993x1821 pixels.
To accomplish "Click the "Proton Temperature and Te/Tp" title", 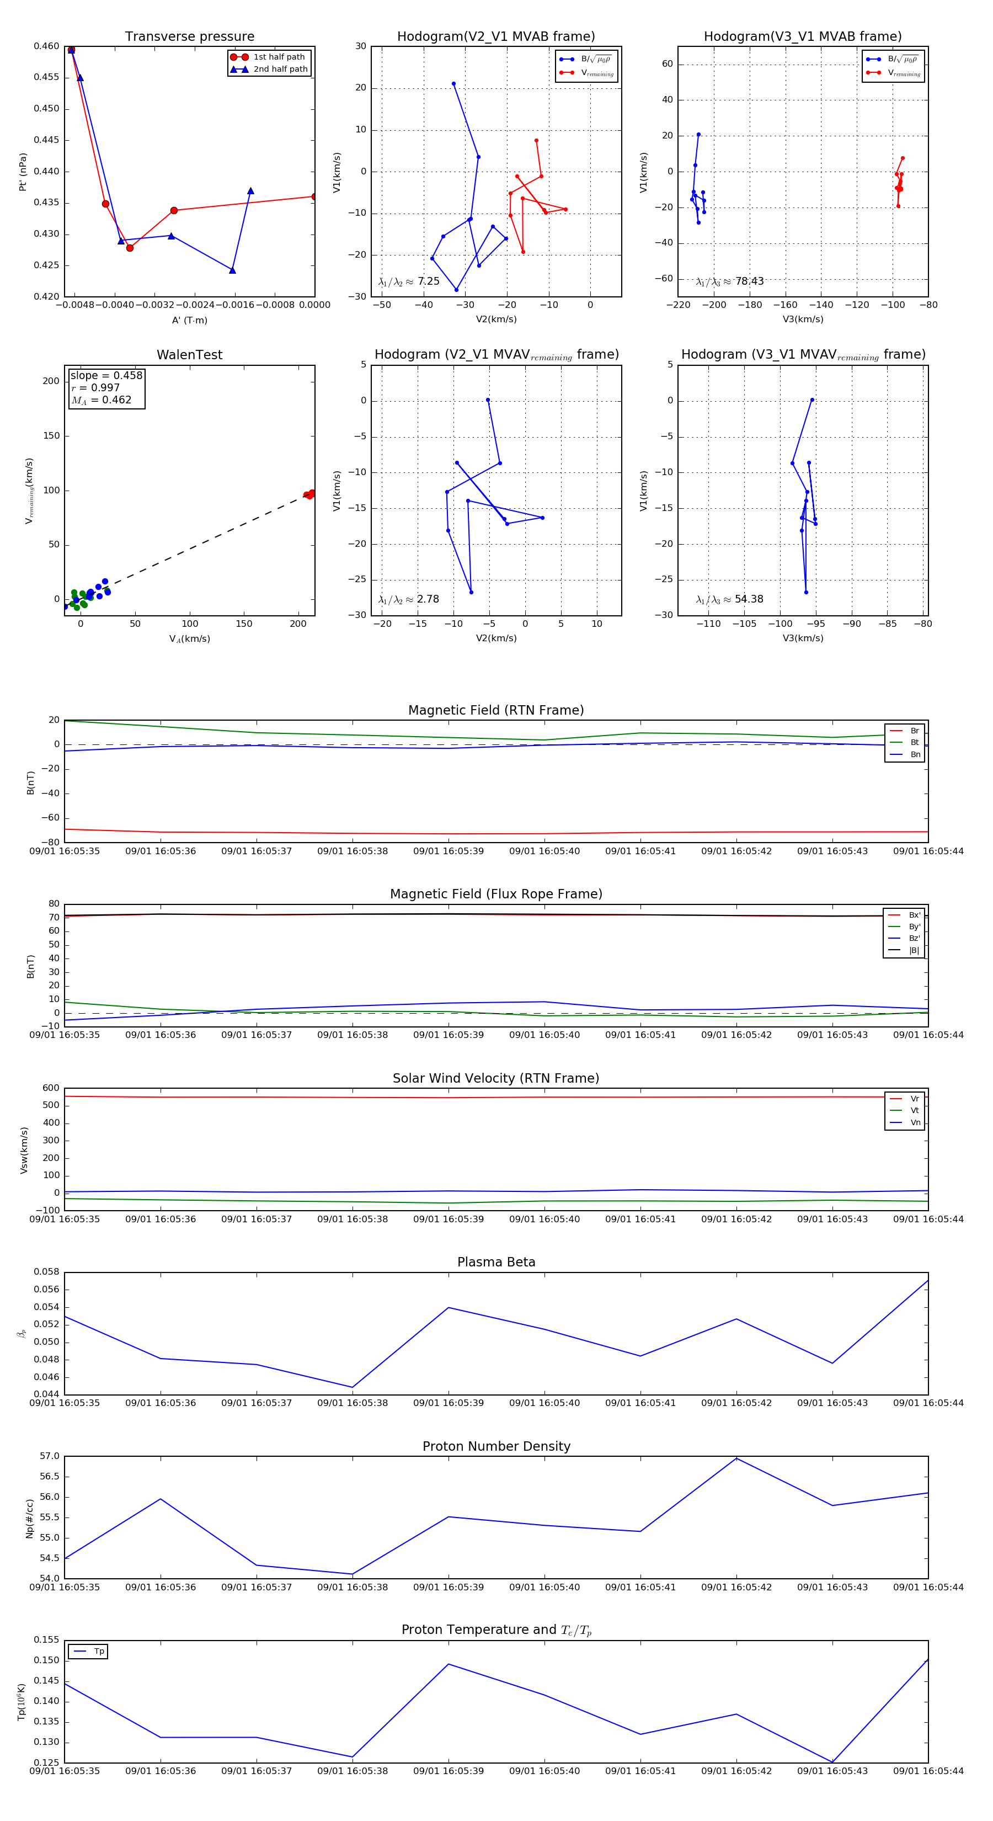I will [496, 1630].
